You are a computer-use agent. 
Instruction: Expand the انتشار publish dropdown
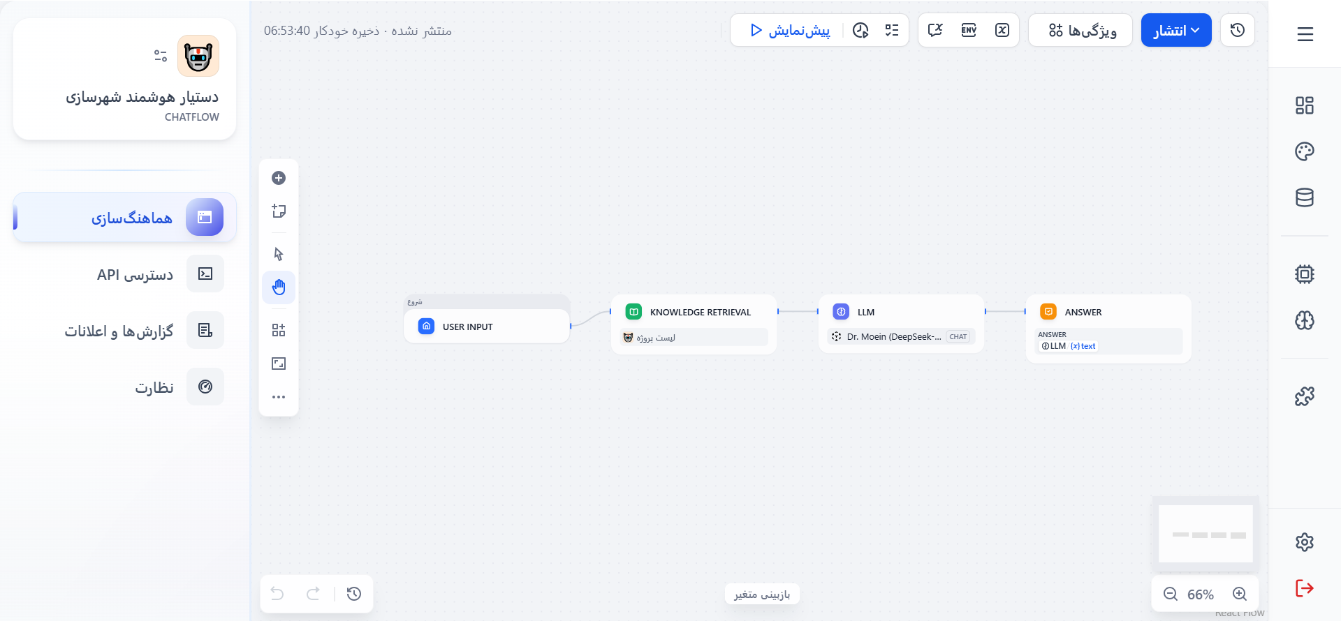tap(1176, 31)
